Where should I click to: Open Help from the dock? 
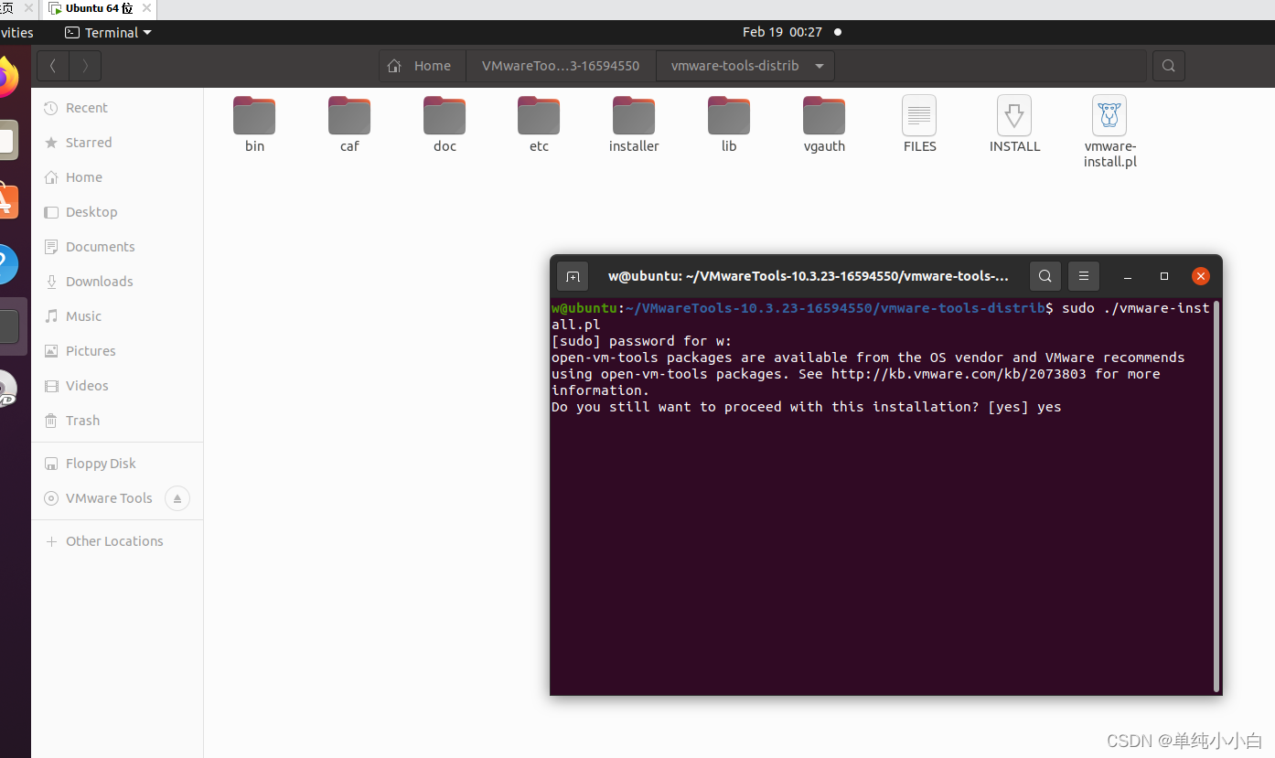click(x=7, y=264)
